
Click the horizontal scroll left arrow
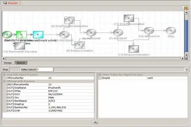coord(4,58)
